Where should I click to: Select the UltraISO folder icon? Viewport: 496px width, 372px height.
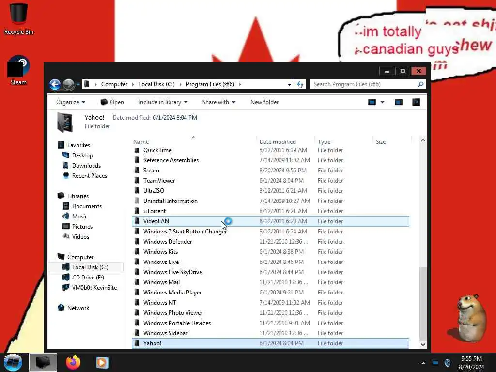click(x=137, y=191)
